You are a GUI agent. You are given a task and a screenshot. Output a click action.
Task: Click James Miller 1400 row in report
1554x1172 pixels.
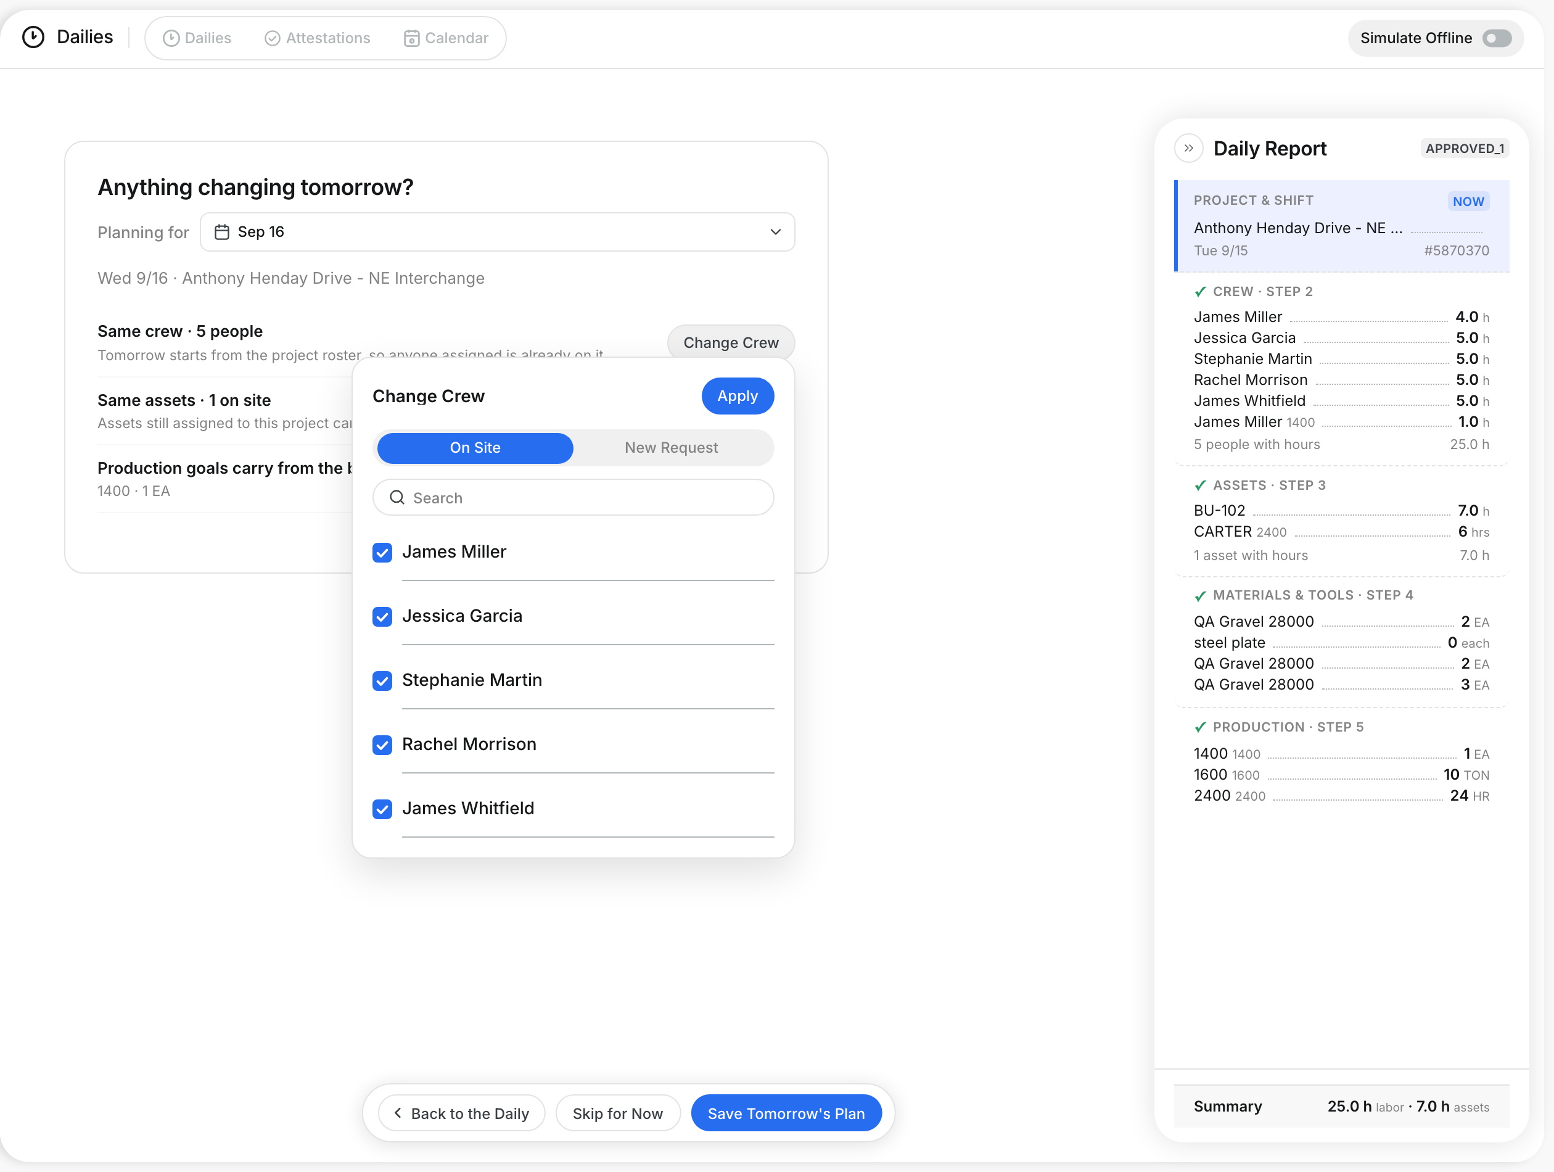click(x=1341, y=421)
